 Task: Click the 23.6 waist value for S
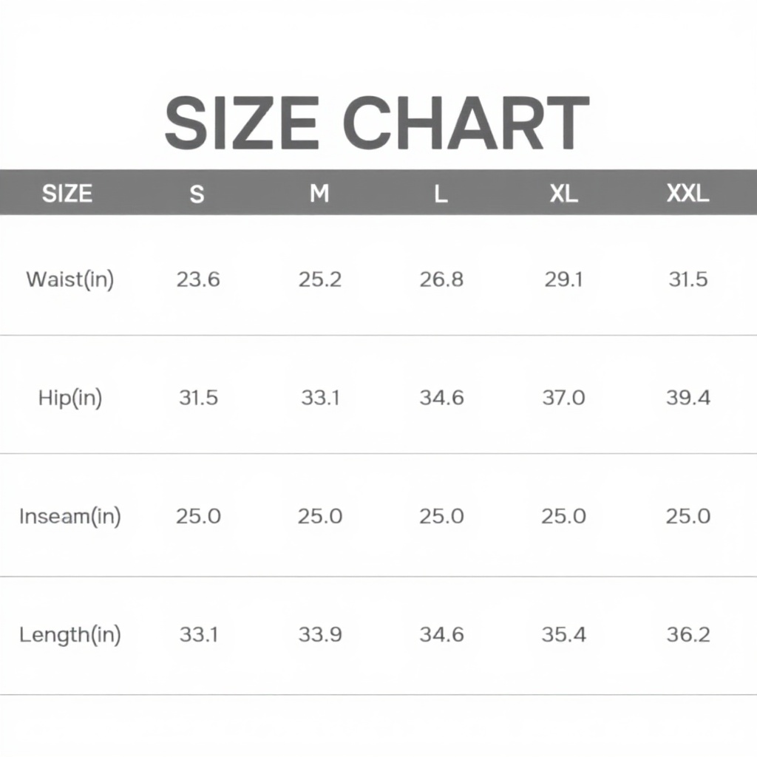click(x=198, y=279)
